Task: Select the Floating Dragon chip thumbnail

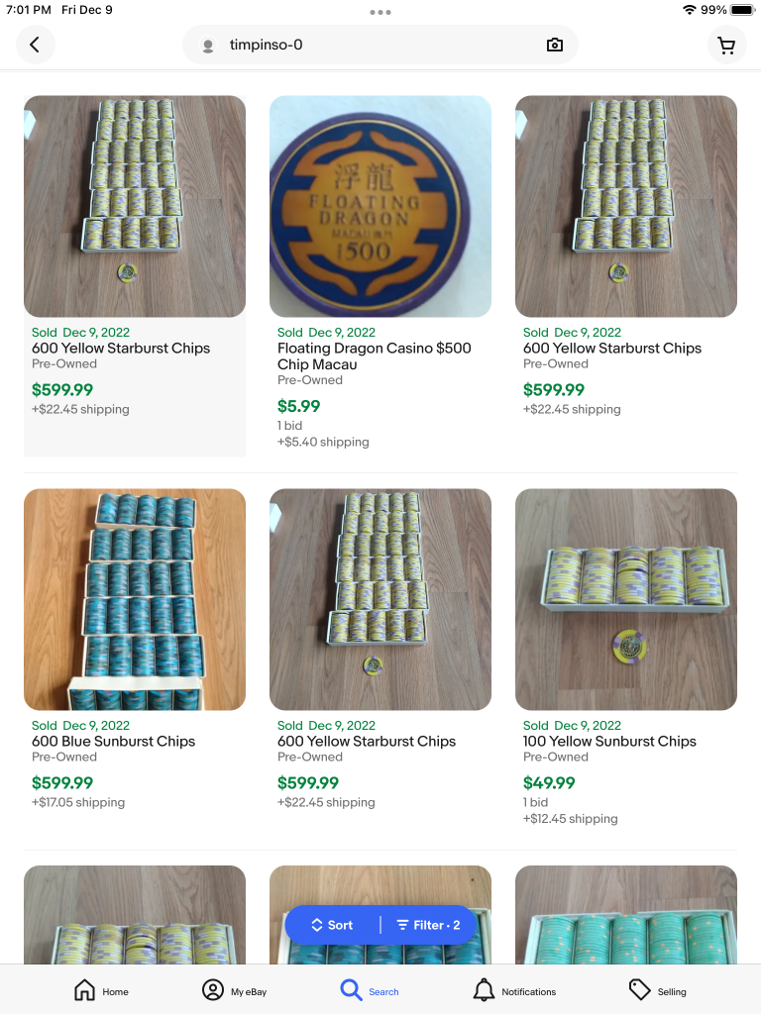Action: point(380,206)
